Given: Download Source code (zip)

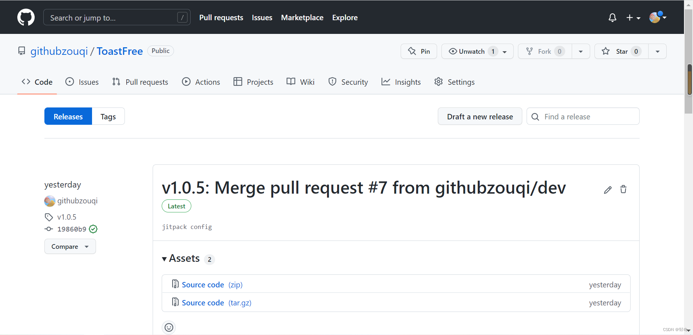Looking at the screenshot, I should (212, 285).
